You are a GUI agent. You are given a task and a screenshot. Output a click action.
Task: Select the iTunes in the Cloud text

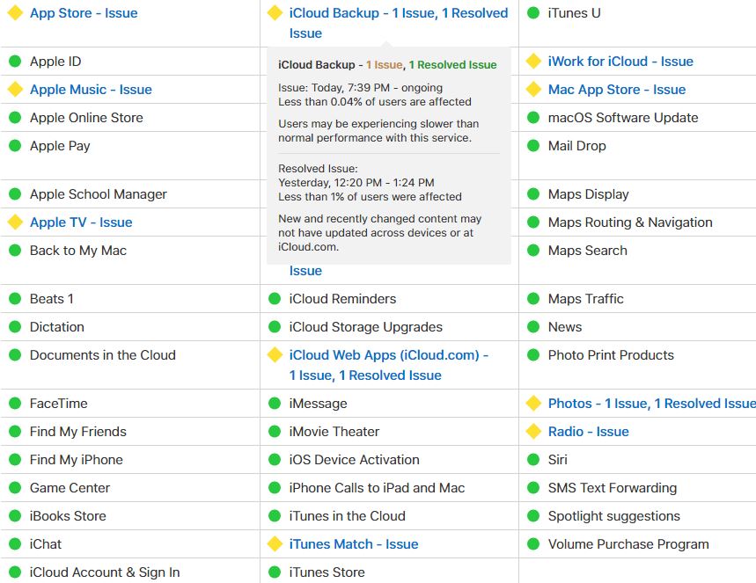coord(347,516)
